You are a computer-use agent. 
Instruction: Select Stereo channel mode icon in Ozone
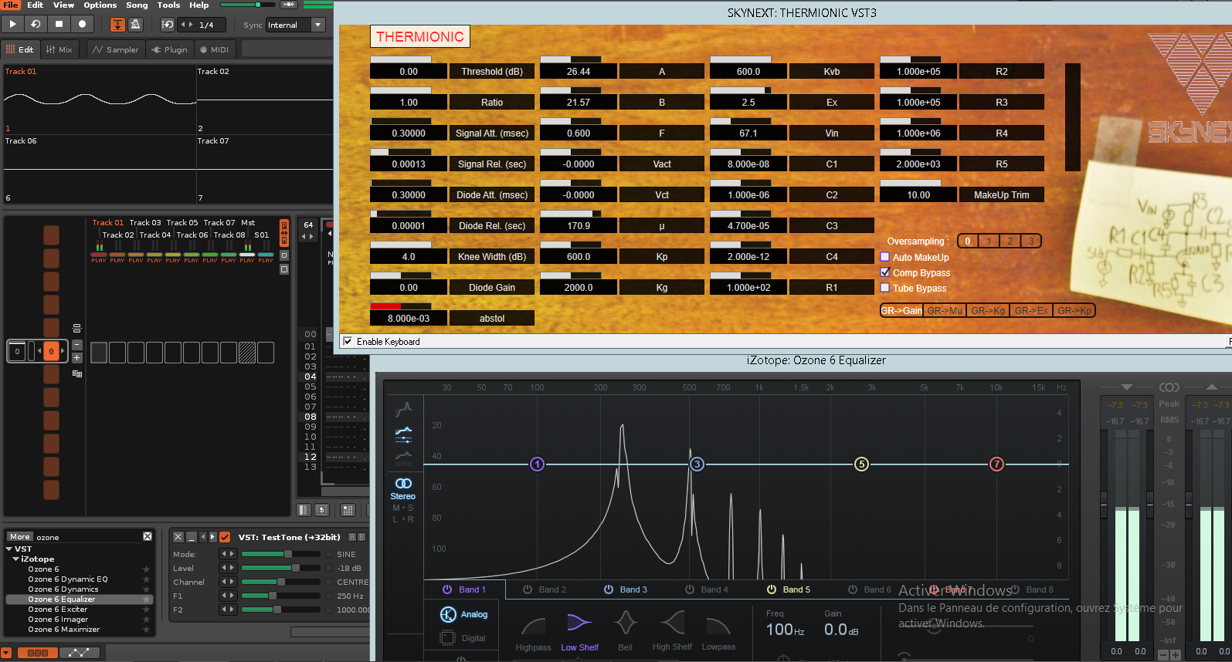[x=403, y=484]
